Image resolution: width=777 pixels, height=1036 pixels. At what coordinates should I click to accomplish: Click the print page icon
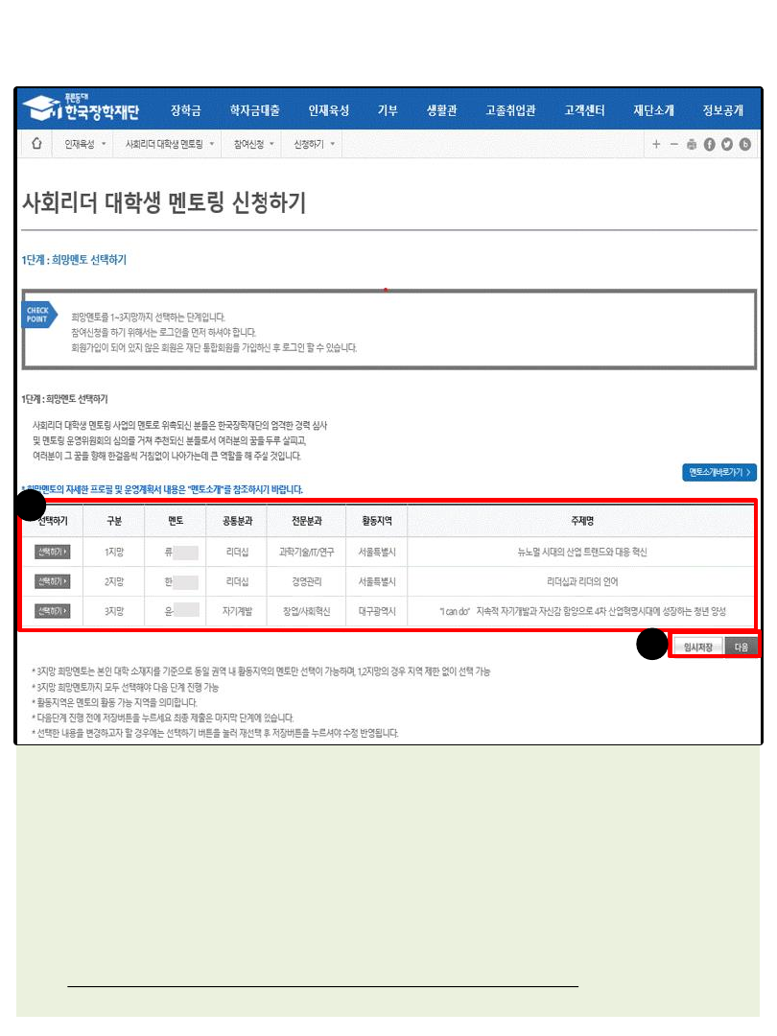(692, 145)
